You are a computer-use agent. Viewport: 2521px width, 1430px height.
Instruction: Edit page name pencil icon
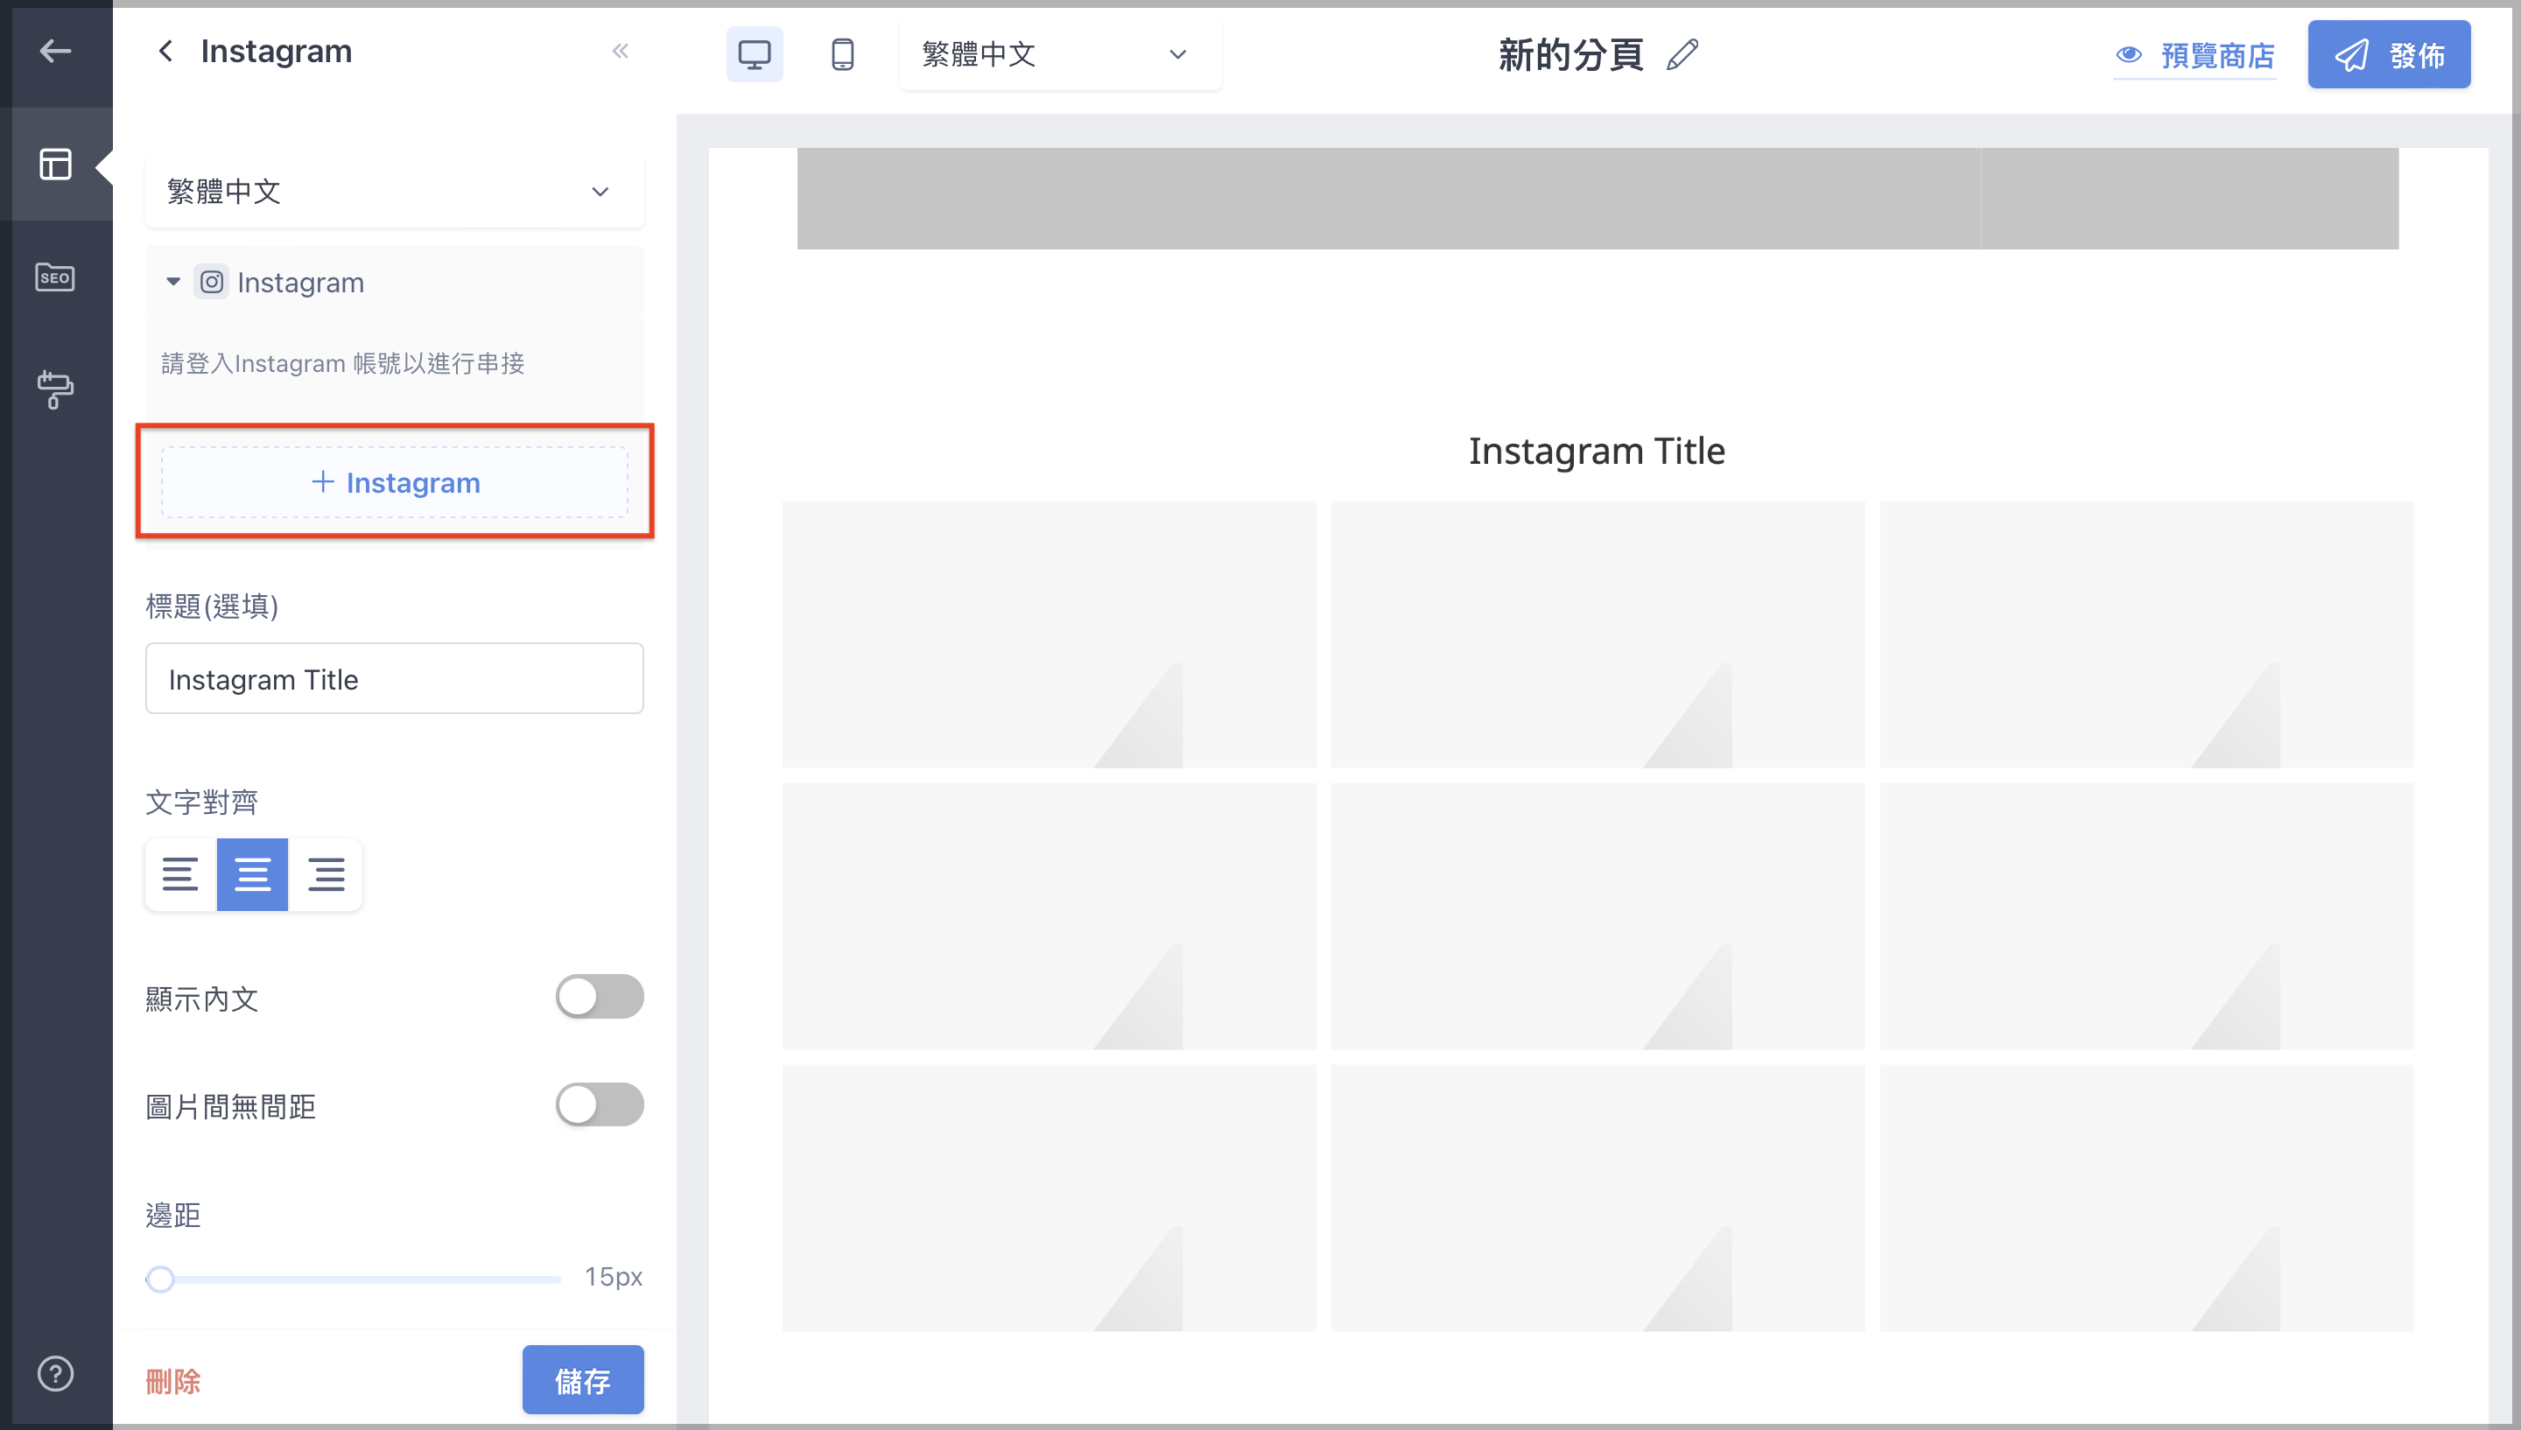(1682, 54)
